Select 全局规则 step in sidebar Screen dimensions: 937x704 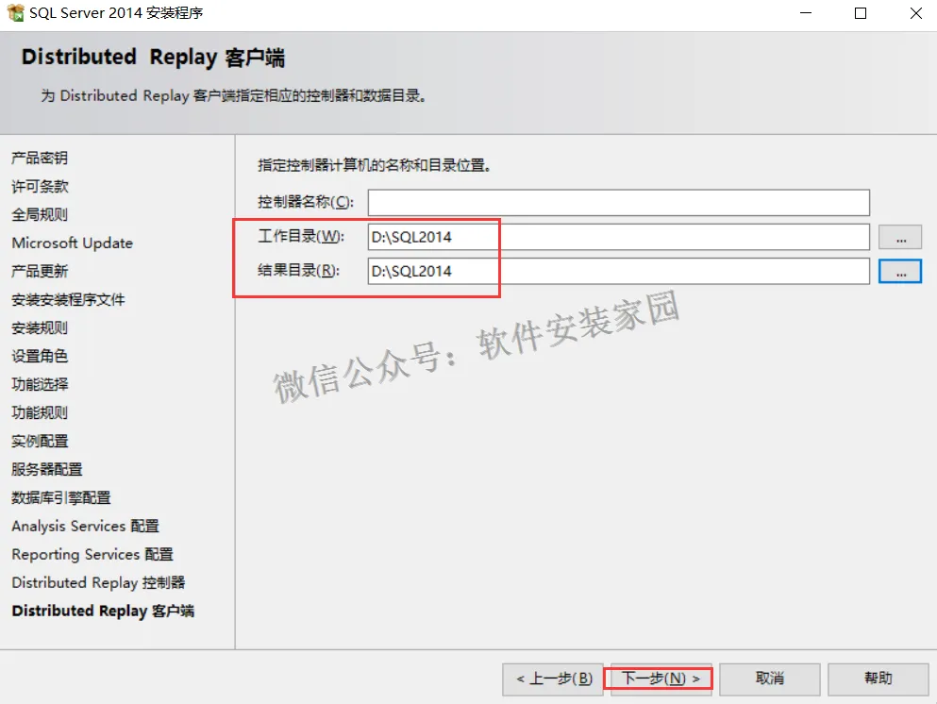[40, 214]
